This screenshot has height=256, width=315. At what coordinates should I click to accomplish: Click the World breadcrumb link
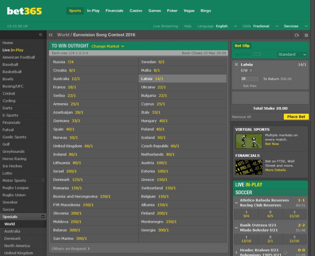[63, 35]
